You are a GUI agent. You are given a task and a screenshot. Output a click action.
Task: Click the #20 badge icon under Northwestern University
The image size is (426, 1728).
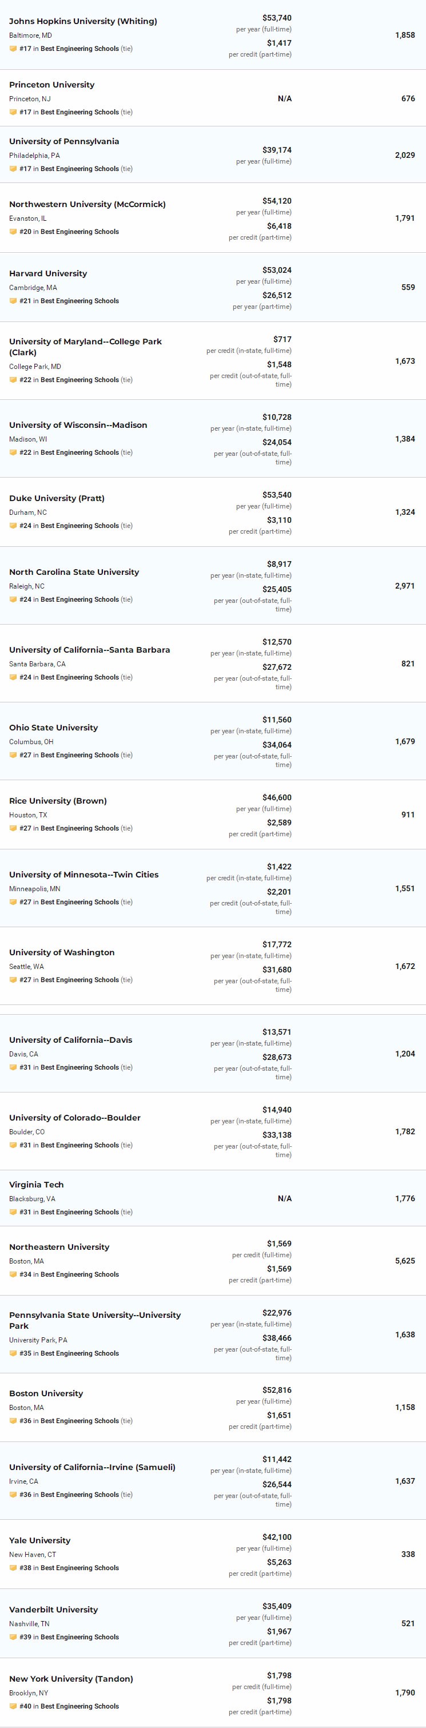click(13, 232)
